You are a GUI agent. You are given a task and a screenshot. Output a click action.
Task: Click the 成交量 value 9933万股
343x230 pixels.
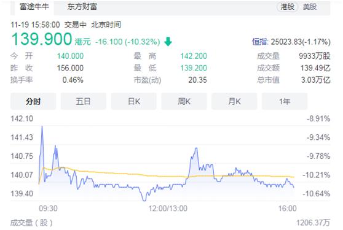(315, 56)
